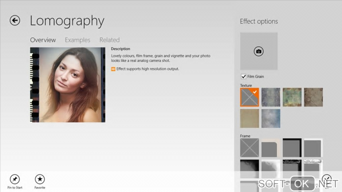
Task: Select the black border frame
Action: pyautogui.click(x=292, y=148)
